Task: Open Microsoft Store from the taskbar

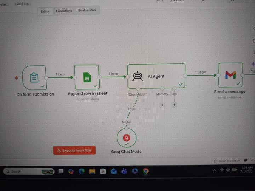Action: (103, 171)
